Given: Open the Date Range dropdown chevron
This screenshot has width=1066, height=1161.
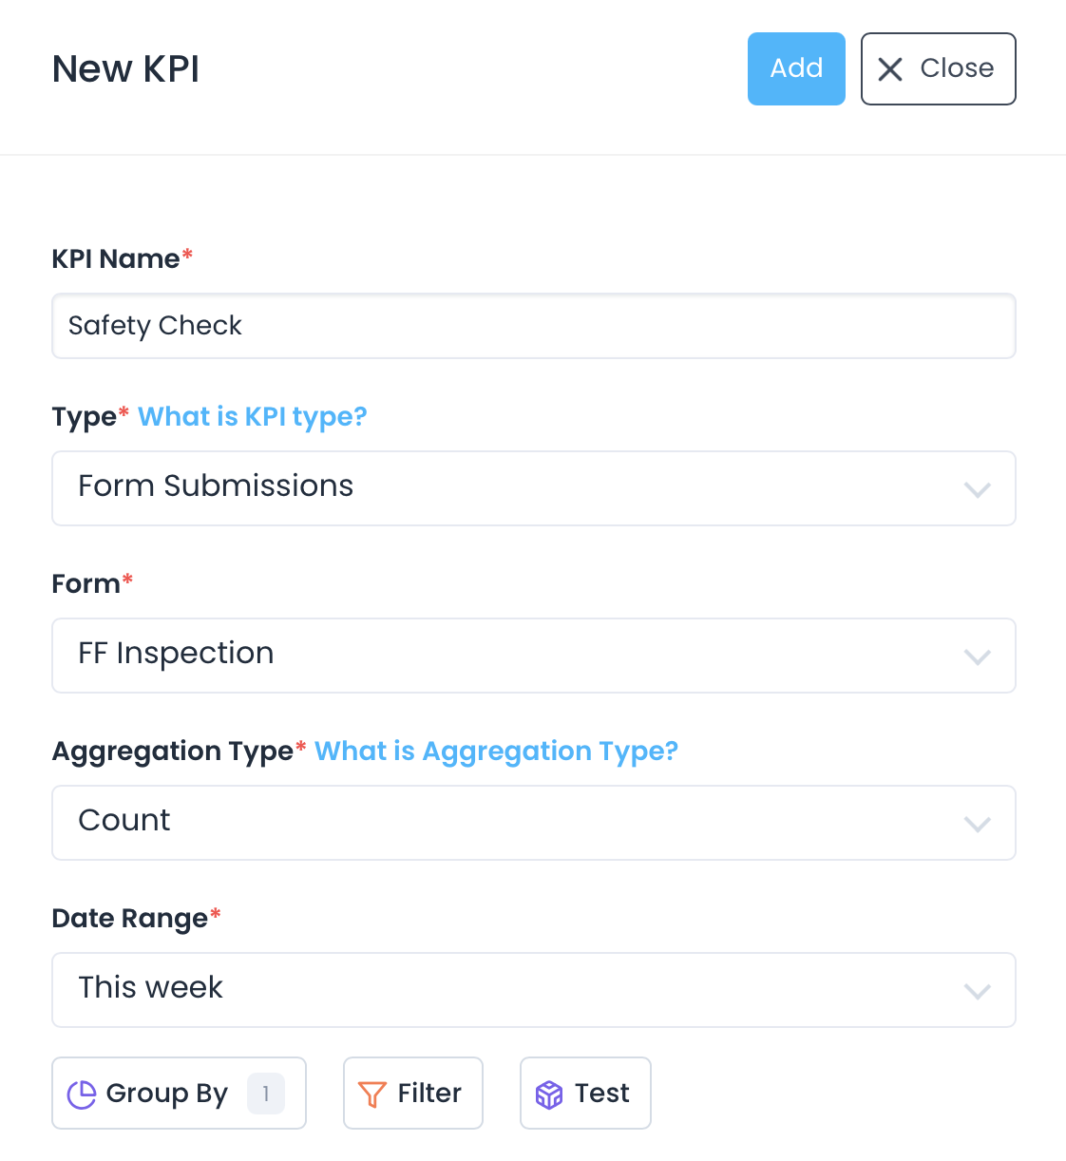Looking at the screenshot, I should [x=978, y=992].
